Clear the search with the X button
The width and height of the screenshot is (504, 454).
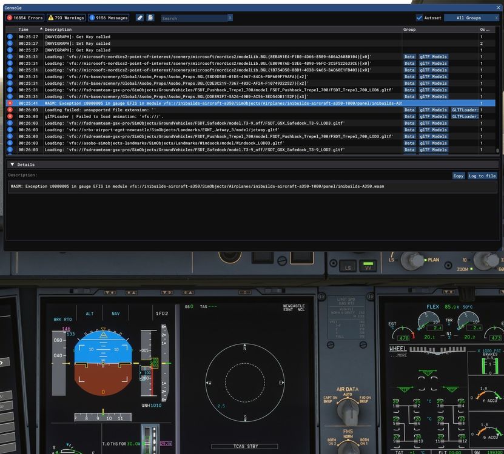[230, 18]
